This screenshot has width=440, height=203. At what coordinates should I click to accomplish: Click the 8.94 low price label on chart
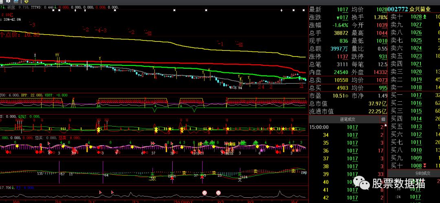237,88
